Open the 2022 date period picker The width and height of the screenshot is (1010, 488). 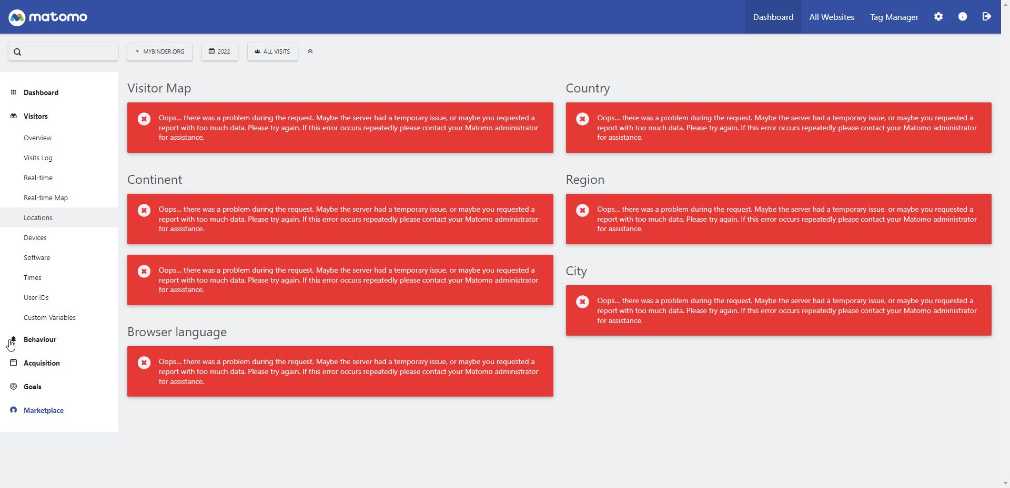coord(220,51)
